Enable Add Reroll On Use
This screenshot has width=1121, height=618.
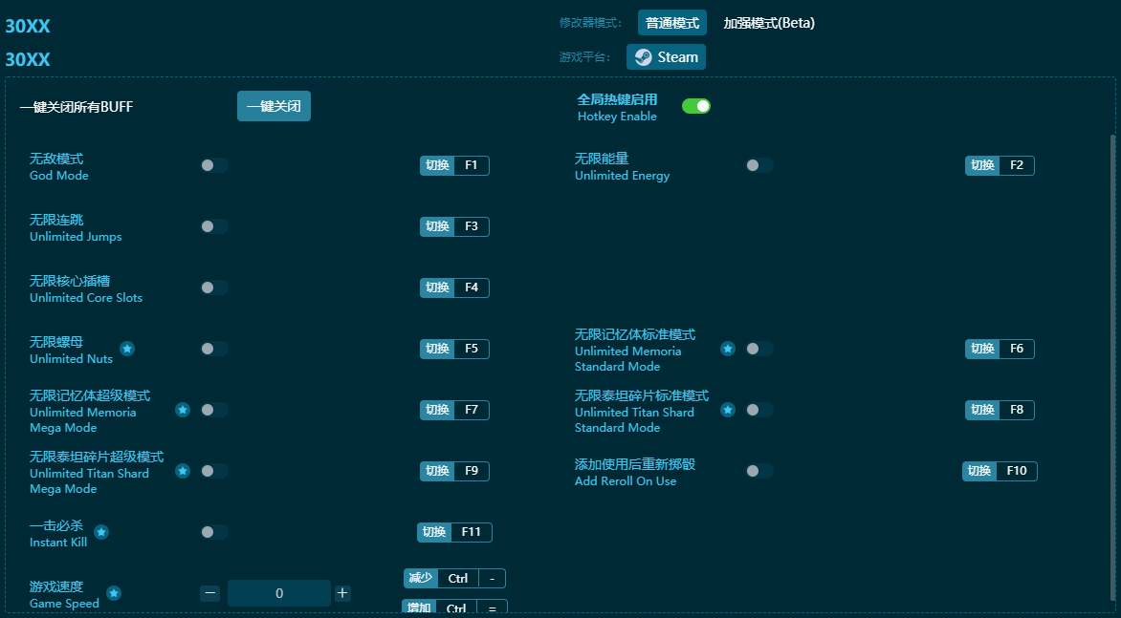click(759, 471)
